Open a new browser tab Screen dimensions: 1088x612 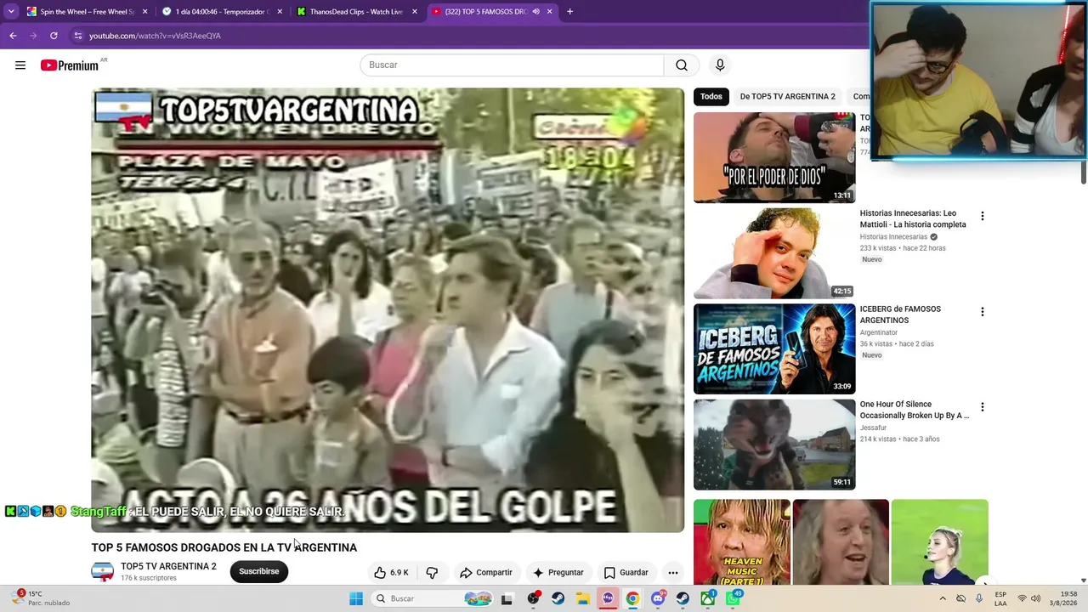tap(569, 12)
